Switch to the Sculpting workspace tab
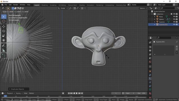The height and width of the screenshot is (101, 179). [53, 5]
